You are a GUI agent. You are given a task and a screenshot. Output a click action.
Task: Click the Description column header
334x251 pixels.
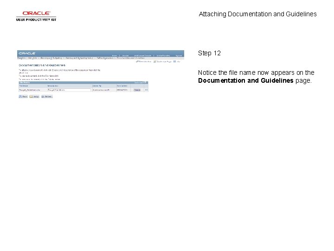pyautogui.click(x=53, y=86)
